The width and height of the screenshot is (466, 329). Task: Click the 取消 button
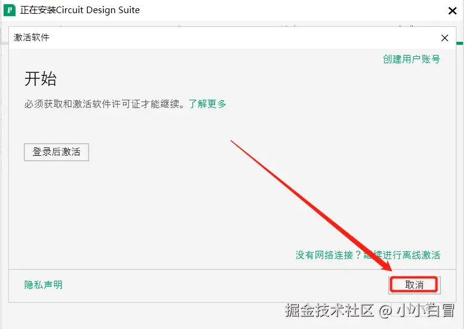[x=414, y=285]
